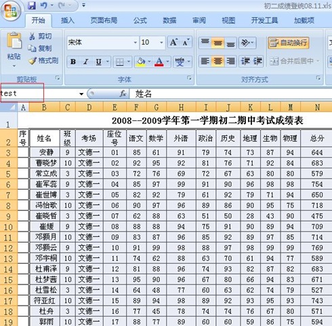Image resolution: width=332 pixels, height=326 pixels.
Task: Open the Quick Access Toolbar customize arrow
Action: tap(83, 5)
